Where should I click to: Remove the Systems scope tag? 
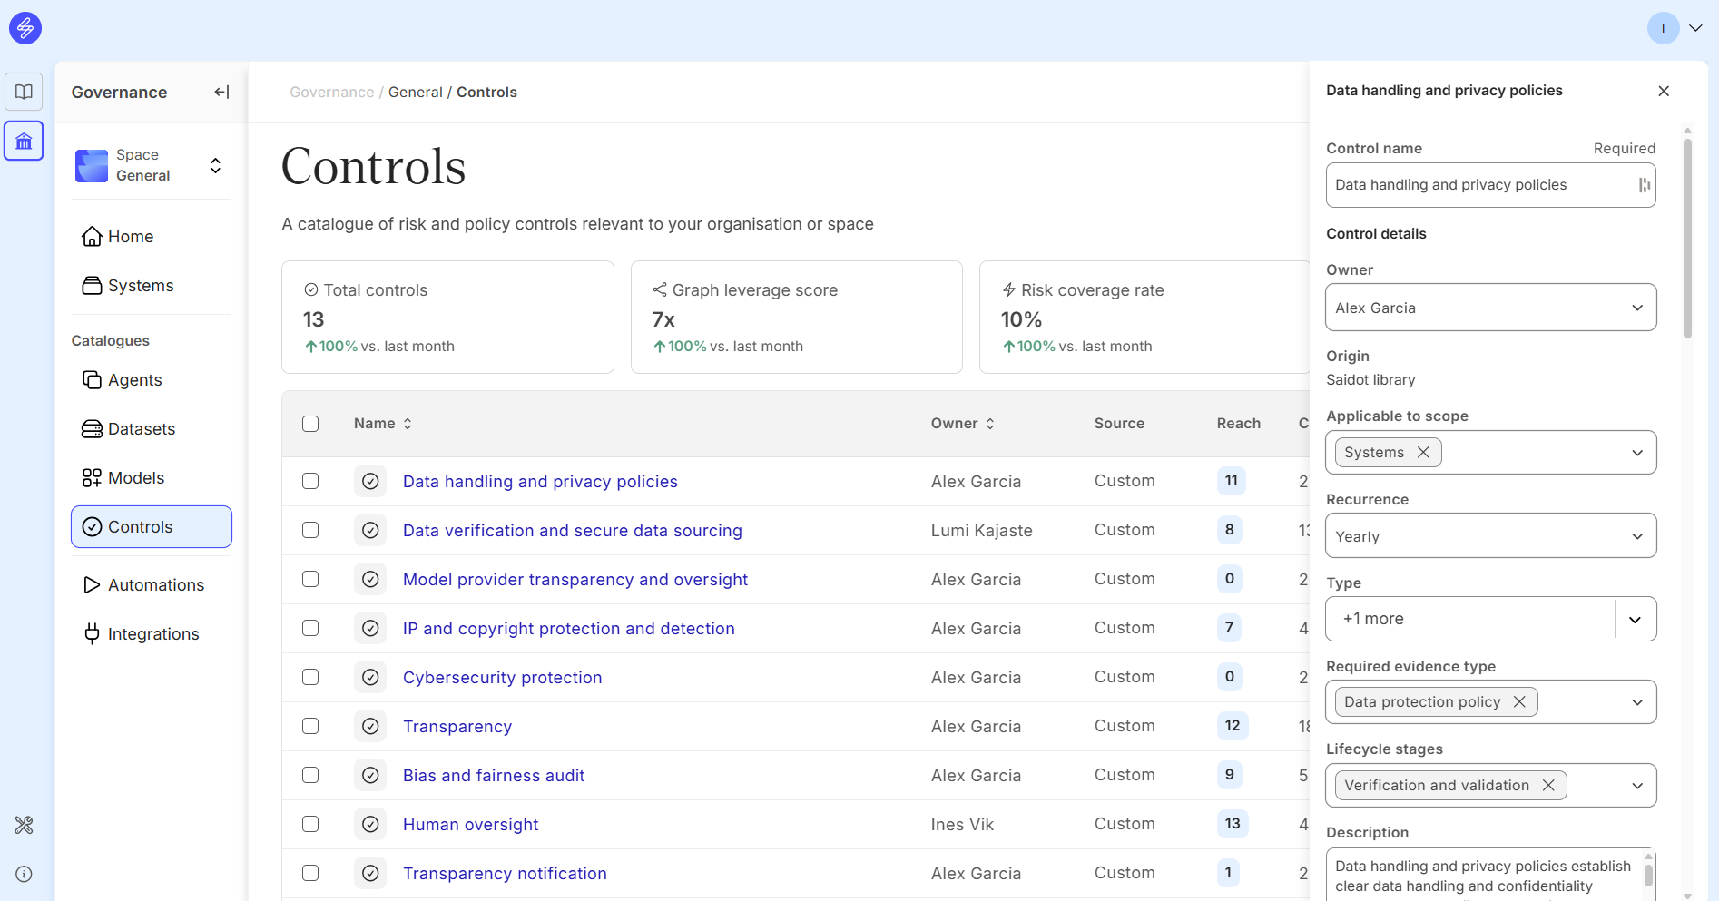(x=1423, y=452)
